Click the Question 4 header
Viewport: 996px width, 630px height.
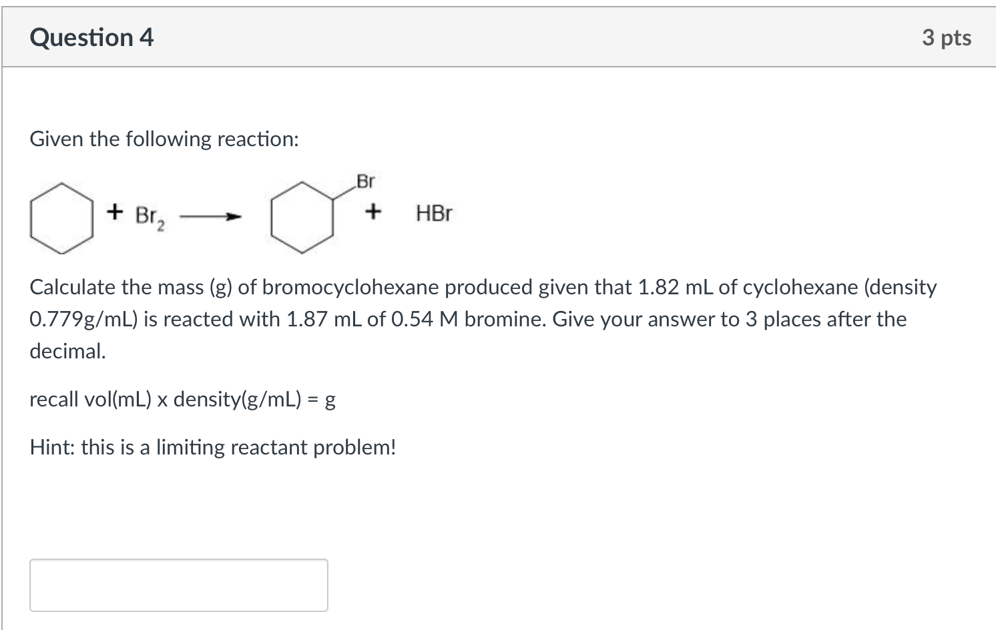91,38
